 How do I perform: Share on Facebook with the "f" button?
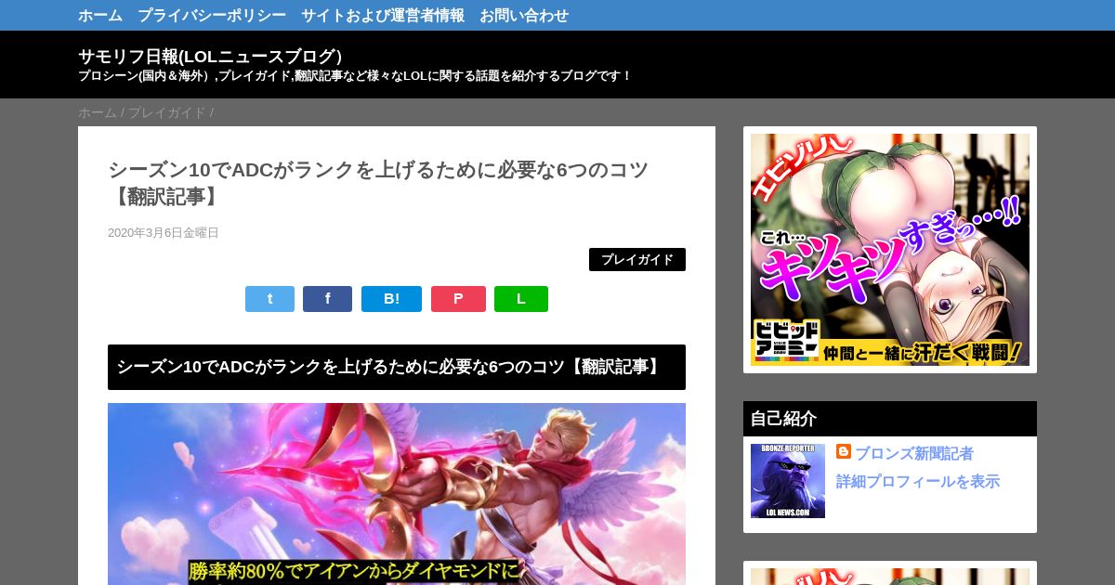(327, 299)
